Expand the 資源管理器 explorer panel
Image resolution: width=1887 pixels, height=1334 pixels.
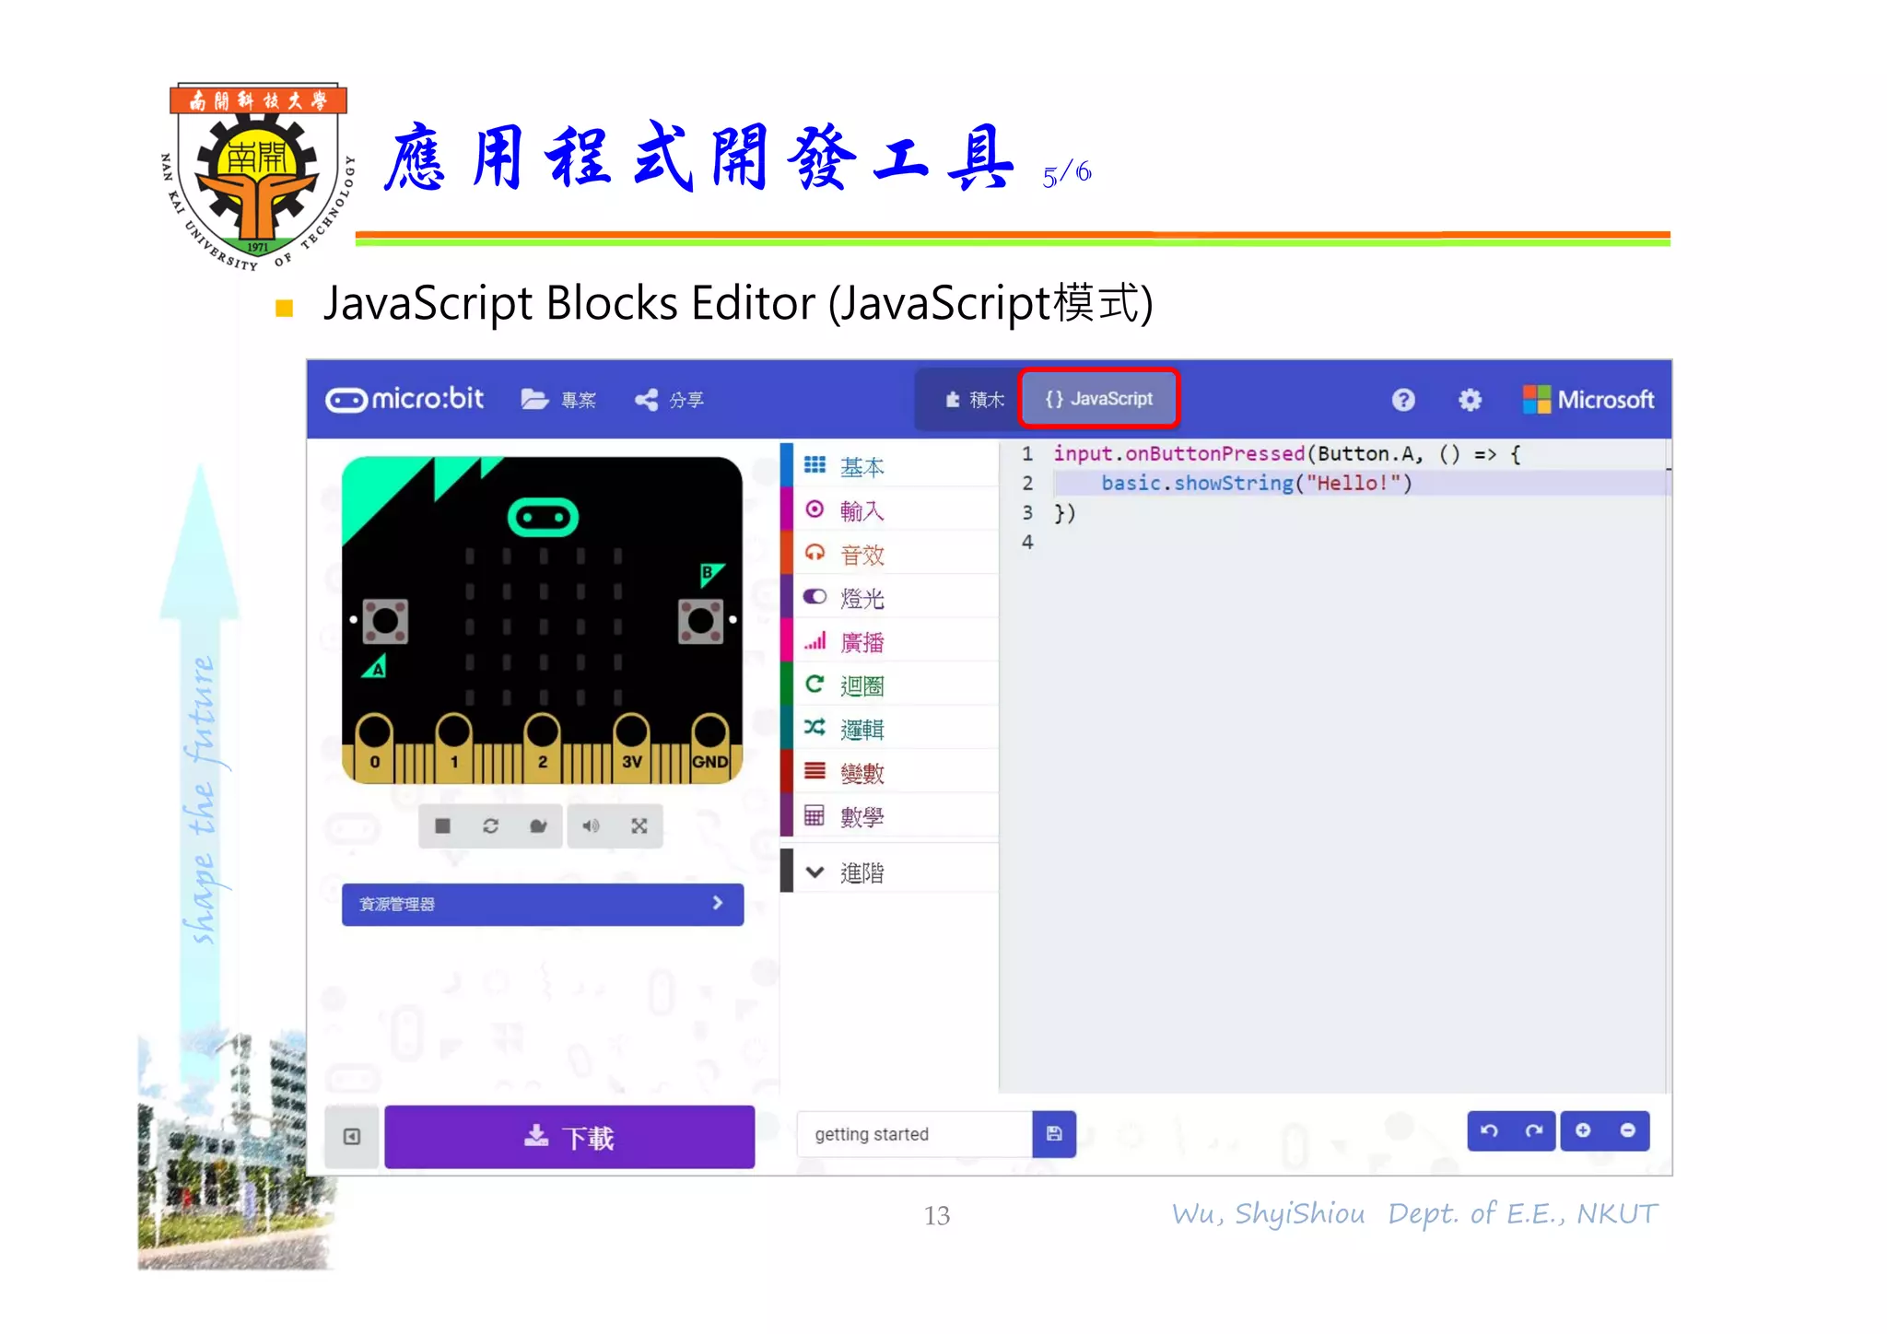(543, 904)
